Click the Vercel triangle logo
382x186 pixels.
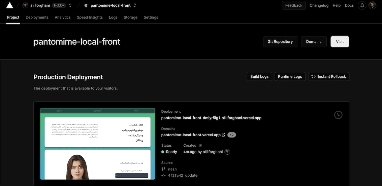9,5
